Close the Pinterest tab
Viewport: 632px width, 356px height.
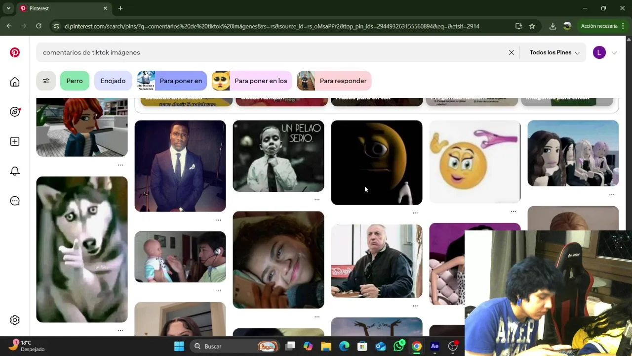tap(105, 8)
